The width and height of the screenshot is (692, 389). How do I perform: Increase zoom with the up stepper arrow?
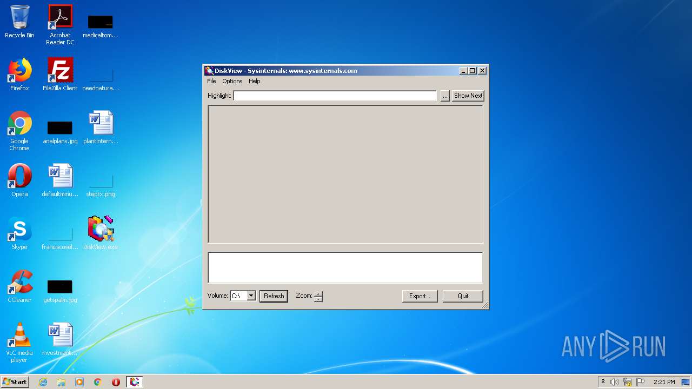(318, 293)
